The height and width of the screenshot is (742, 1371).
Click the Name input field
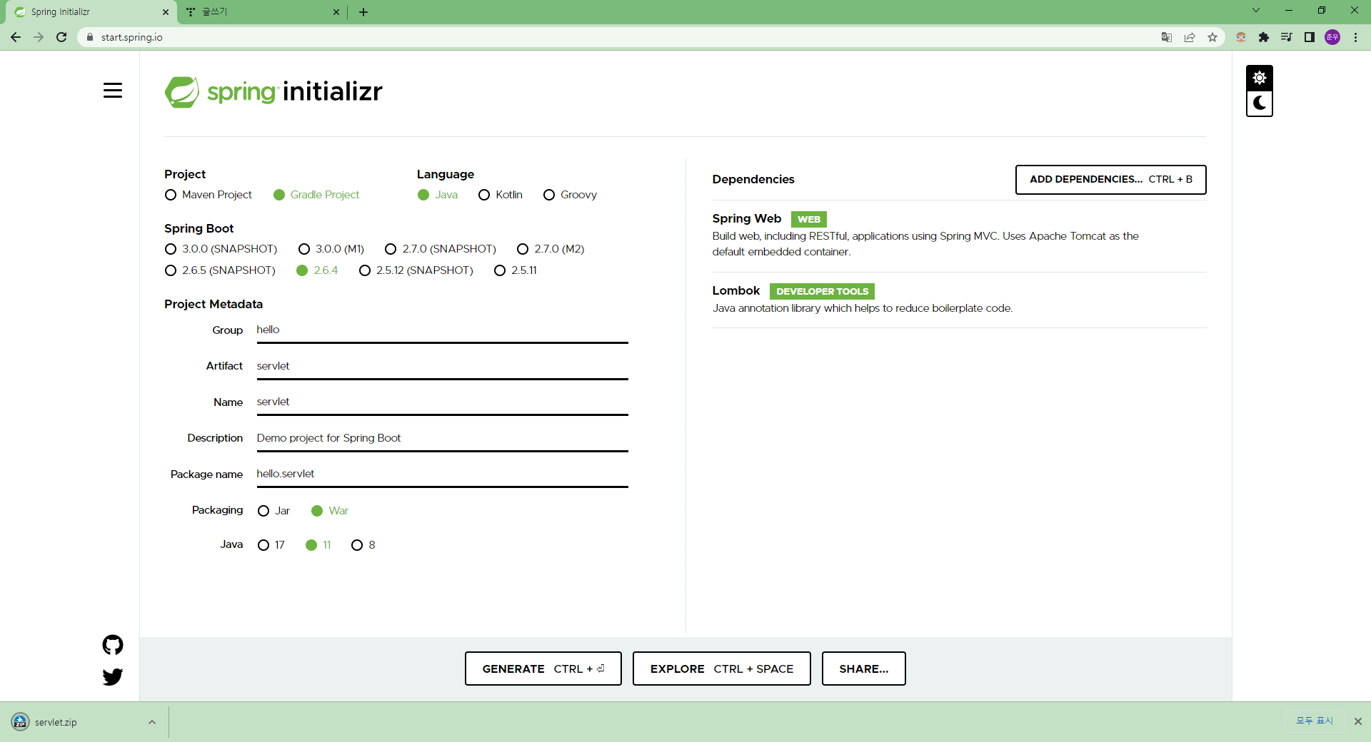pos(442,402)
